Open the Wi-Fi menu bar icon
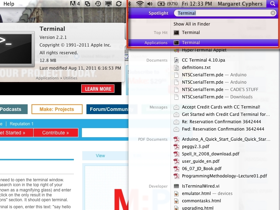 click(140, 3)
